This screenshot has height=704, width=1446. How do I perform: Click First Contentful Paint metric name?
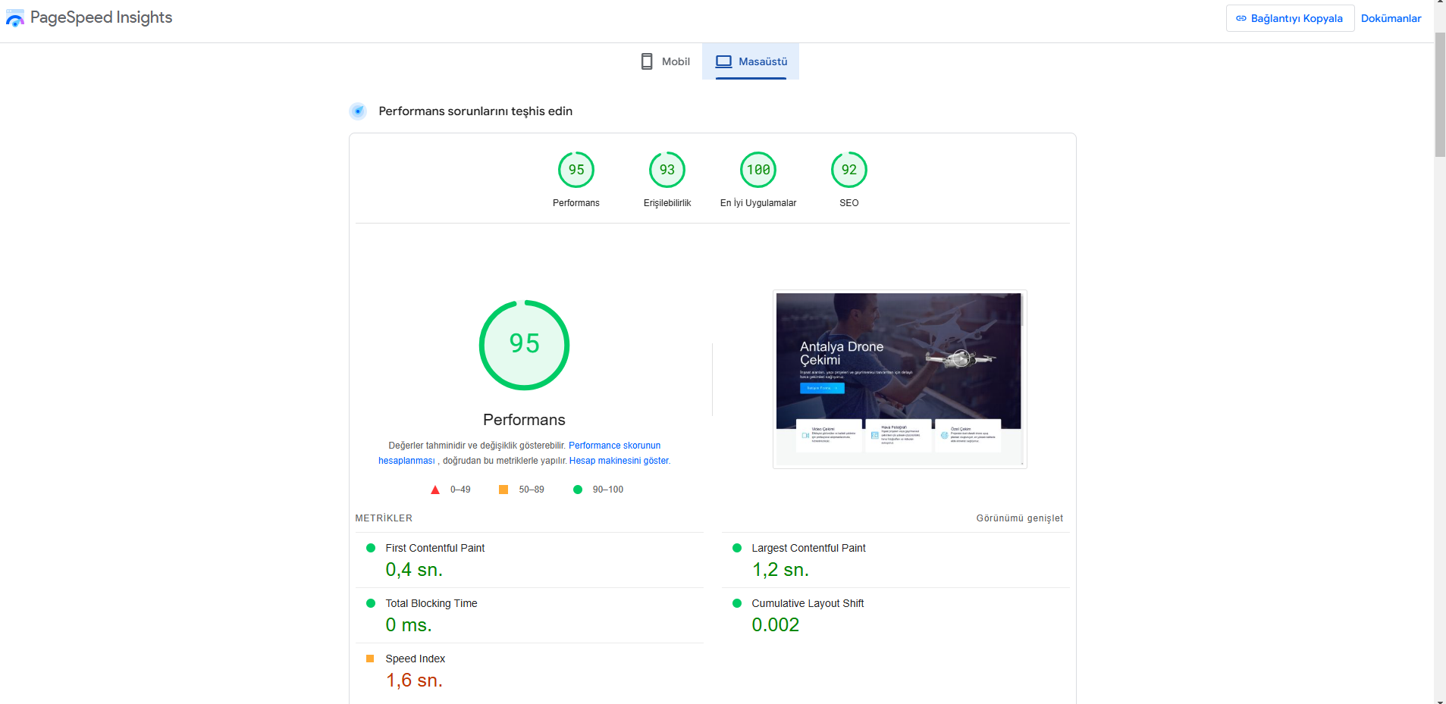click(434, 548)
